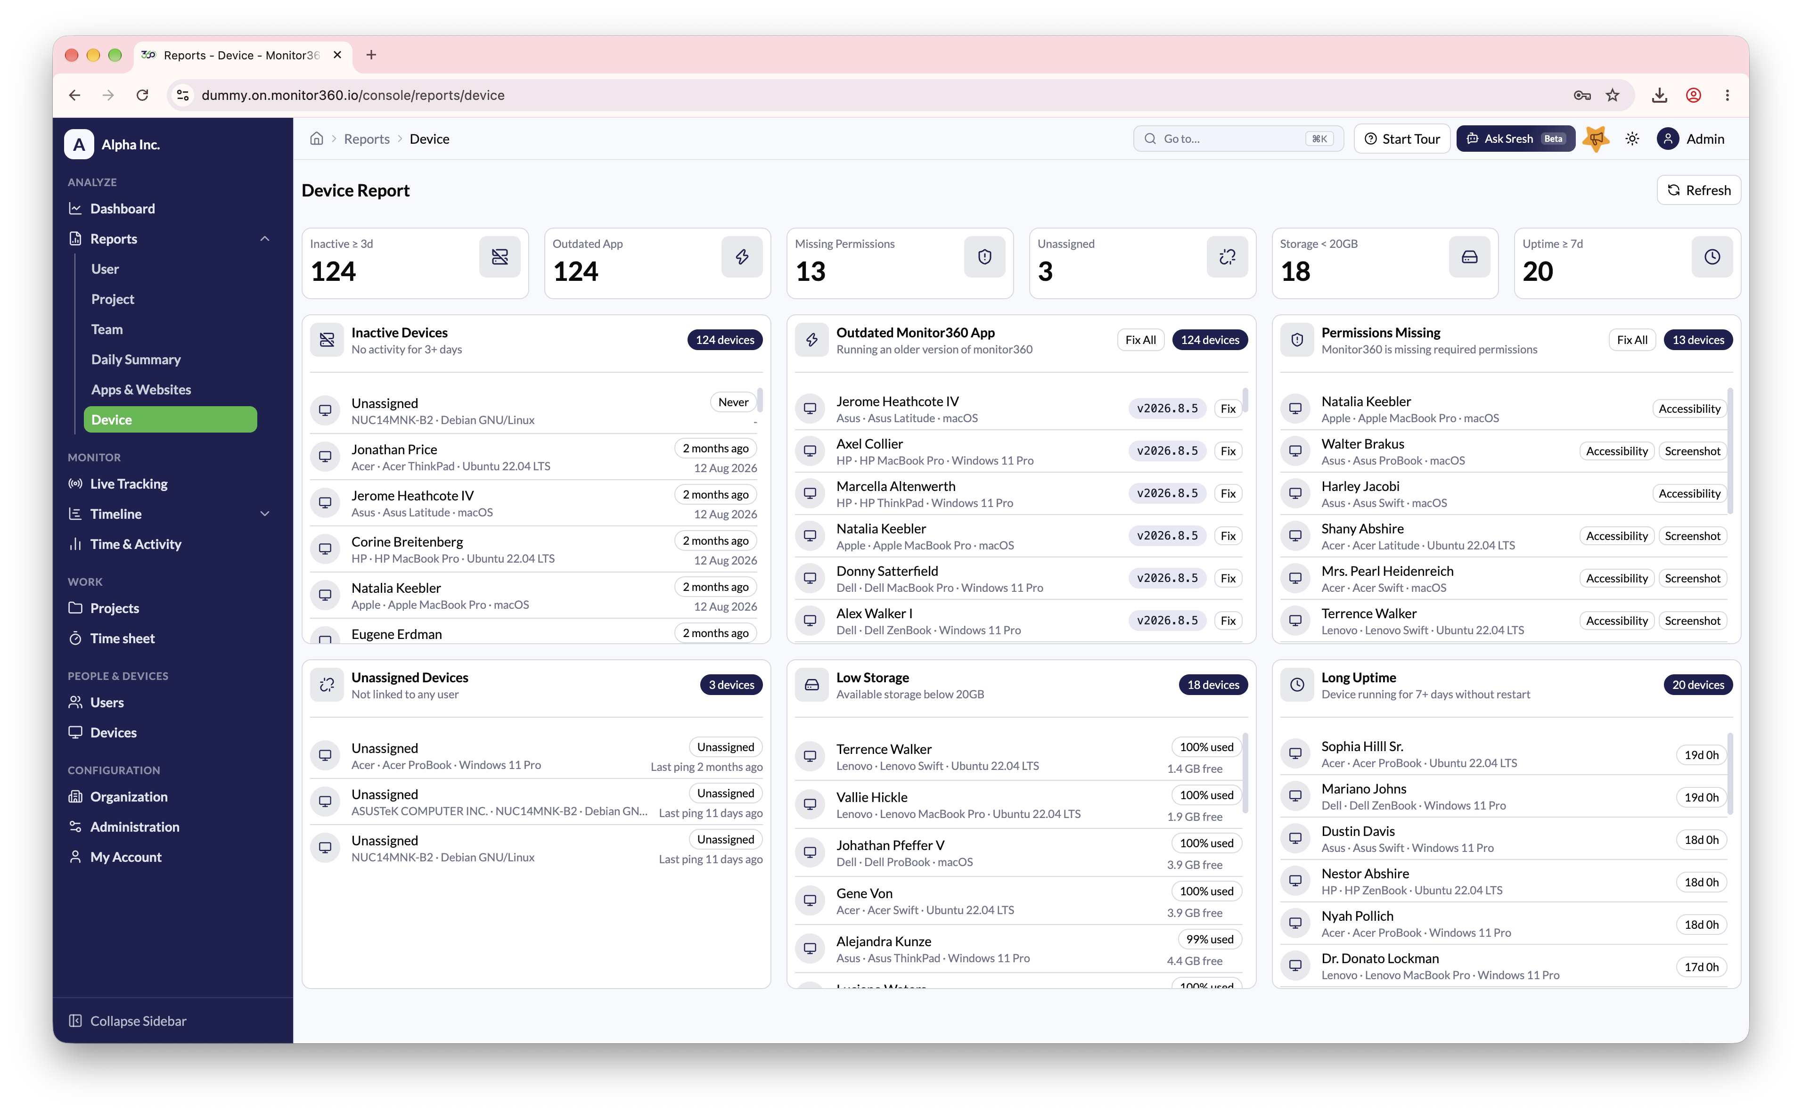Click the Long Uptime panel clock icon
Viewport: 1802px width, 1113px height.
pyautogui.click(x=1297, y=685)
